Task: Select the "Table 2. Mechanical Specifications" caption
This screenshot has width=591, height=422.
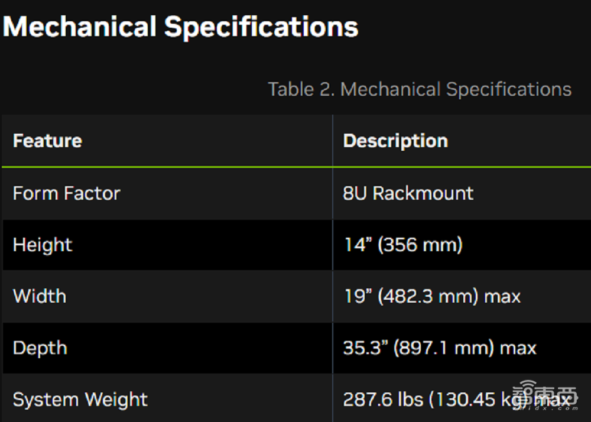Action: (x=420, y=89)
